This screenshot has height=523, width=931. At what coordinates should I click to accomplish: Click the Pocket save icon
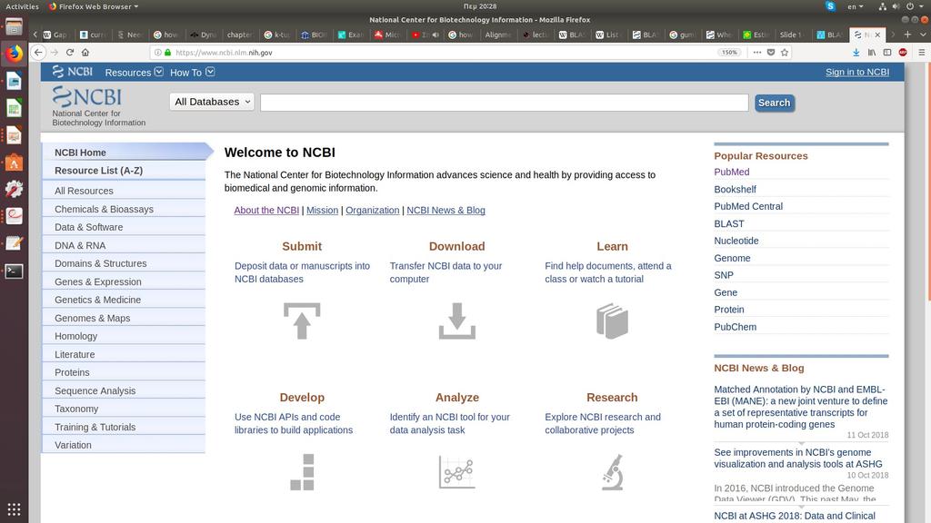(771, 52)
